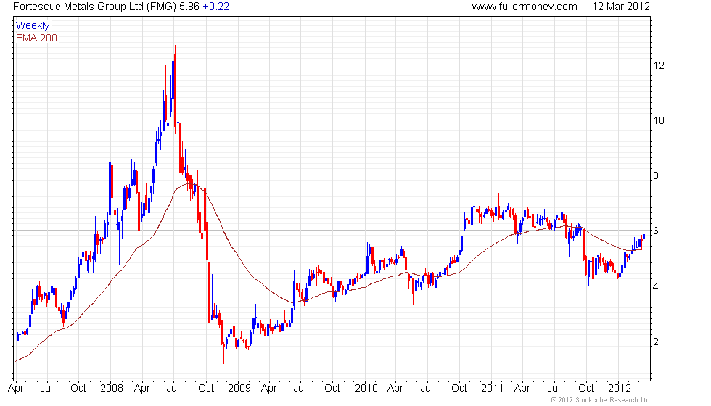Click the 2012 year axis label
Viewport: 711px width, 406px height.
pos(620,389)
